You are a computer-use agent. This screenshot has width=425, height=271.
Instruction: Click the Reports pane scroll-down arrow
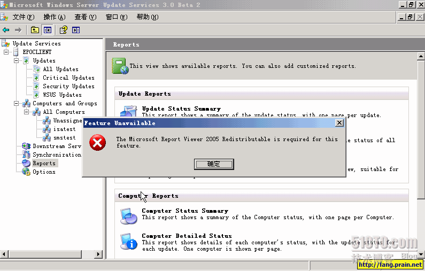(421, 254)
